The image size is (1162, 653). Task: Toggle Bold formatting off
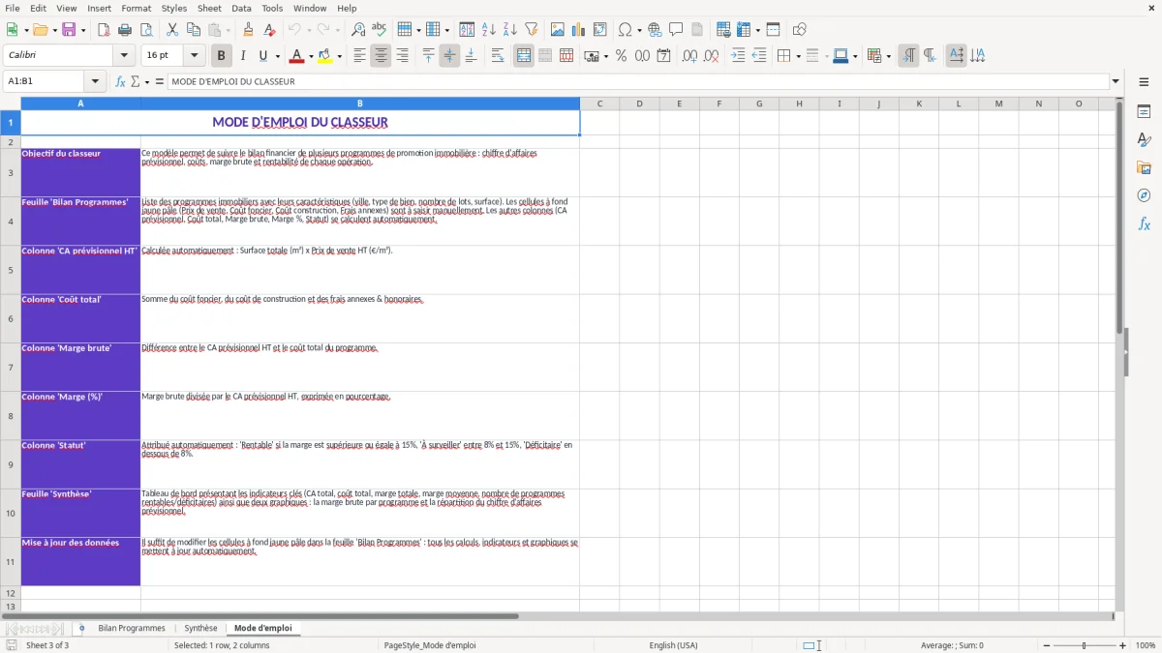coord(221,56)
